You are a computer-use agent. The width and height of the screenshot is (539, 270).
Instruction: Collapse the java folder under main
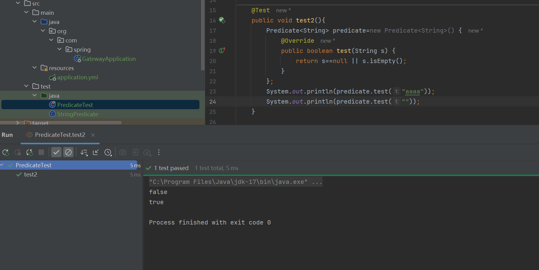(34, 22)
